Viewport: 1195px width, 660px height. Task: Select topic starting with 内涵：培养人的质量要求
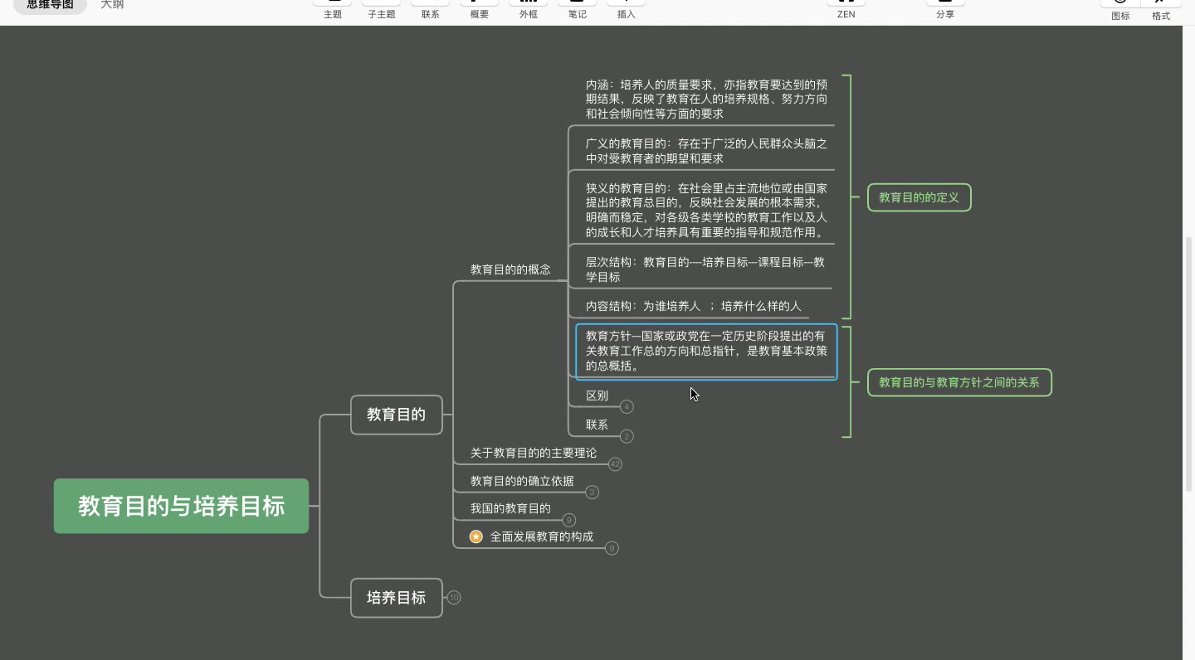pos(706,99)
